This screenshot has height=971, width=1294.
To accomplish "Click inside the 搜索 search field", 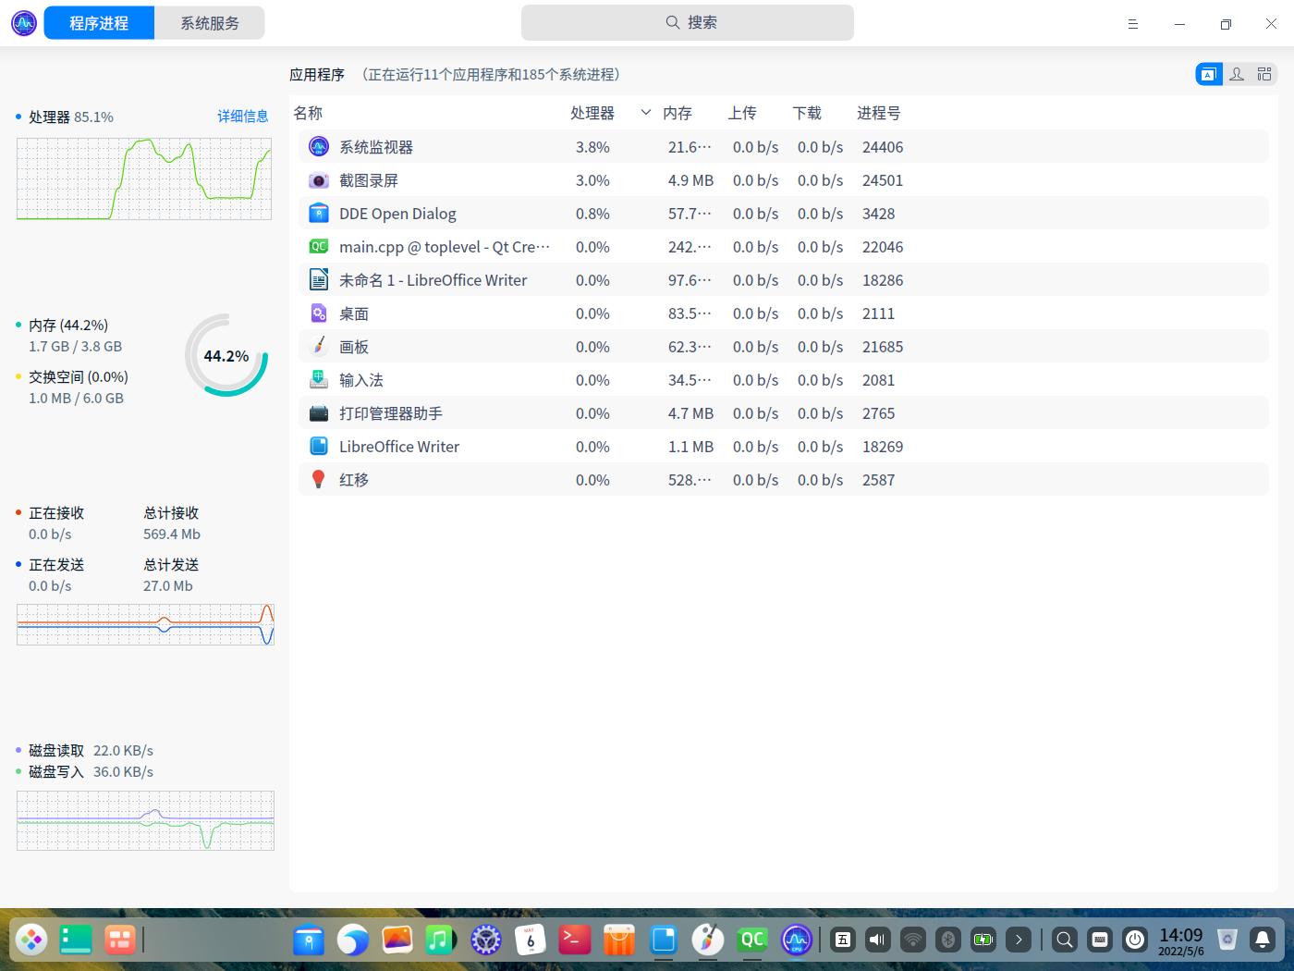I will click(x=688, y=22).
